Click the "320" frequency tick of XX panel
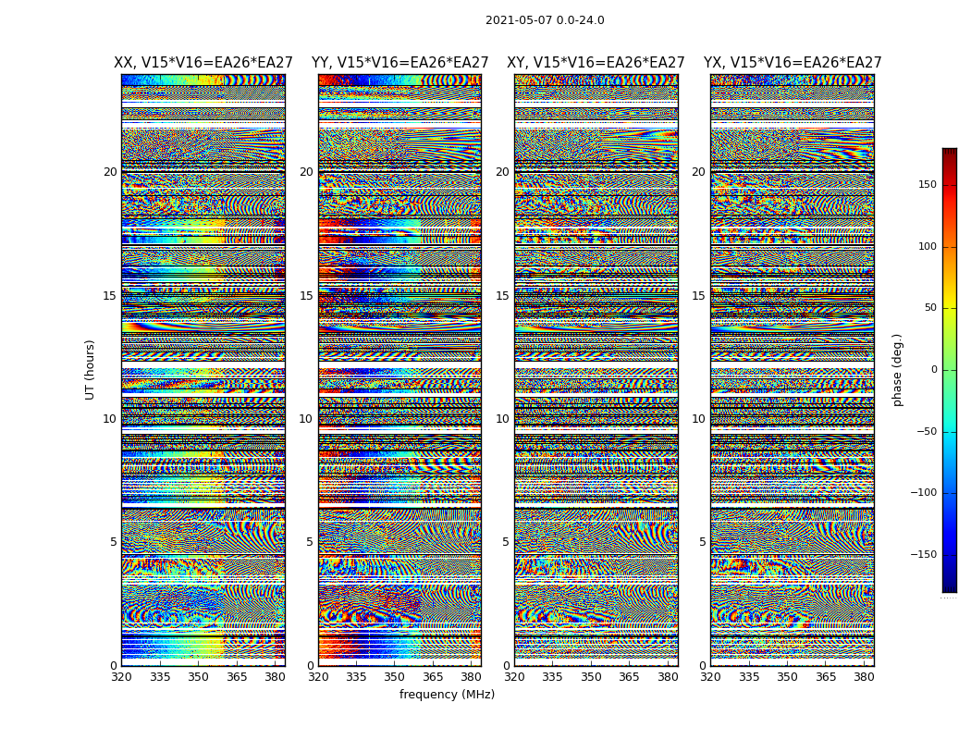Viewport: 971px width, 740px height. point(121,677)
